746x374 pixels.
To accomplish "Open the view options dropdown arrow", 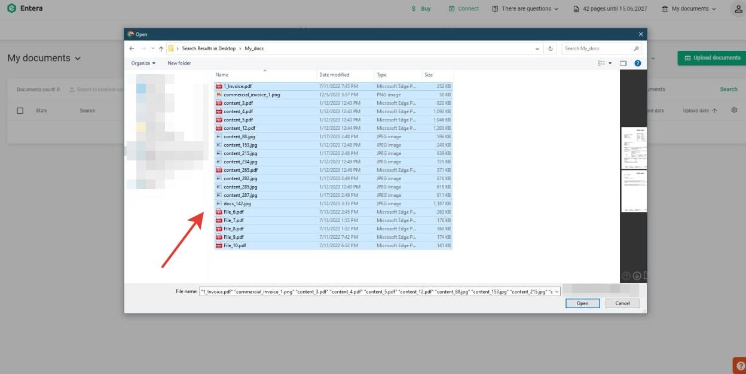I will click(x=610, y=63).
